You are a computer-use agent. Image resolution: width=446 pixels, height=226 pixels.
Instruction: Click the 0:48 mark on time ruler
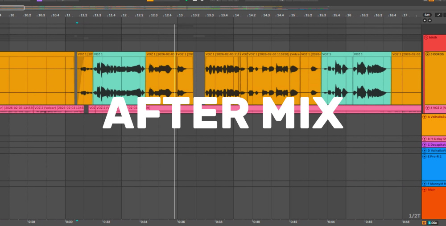(406, 222)
